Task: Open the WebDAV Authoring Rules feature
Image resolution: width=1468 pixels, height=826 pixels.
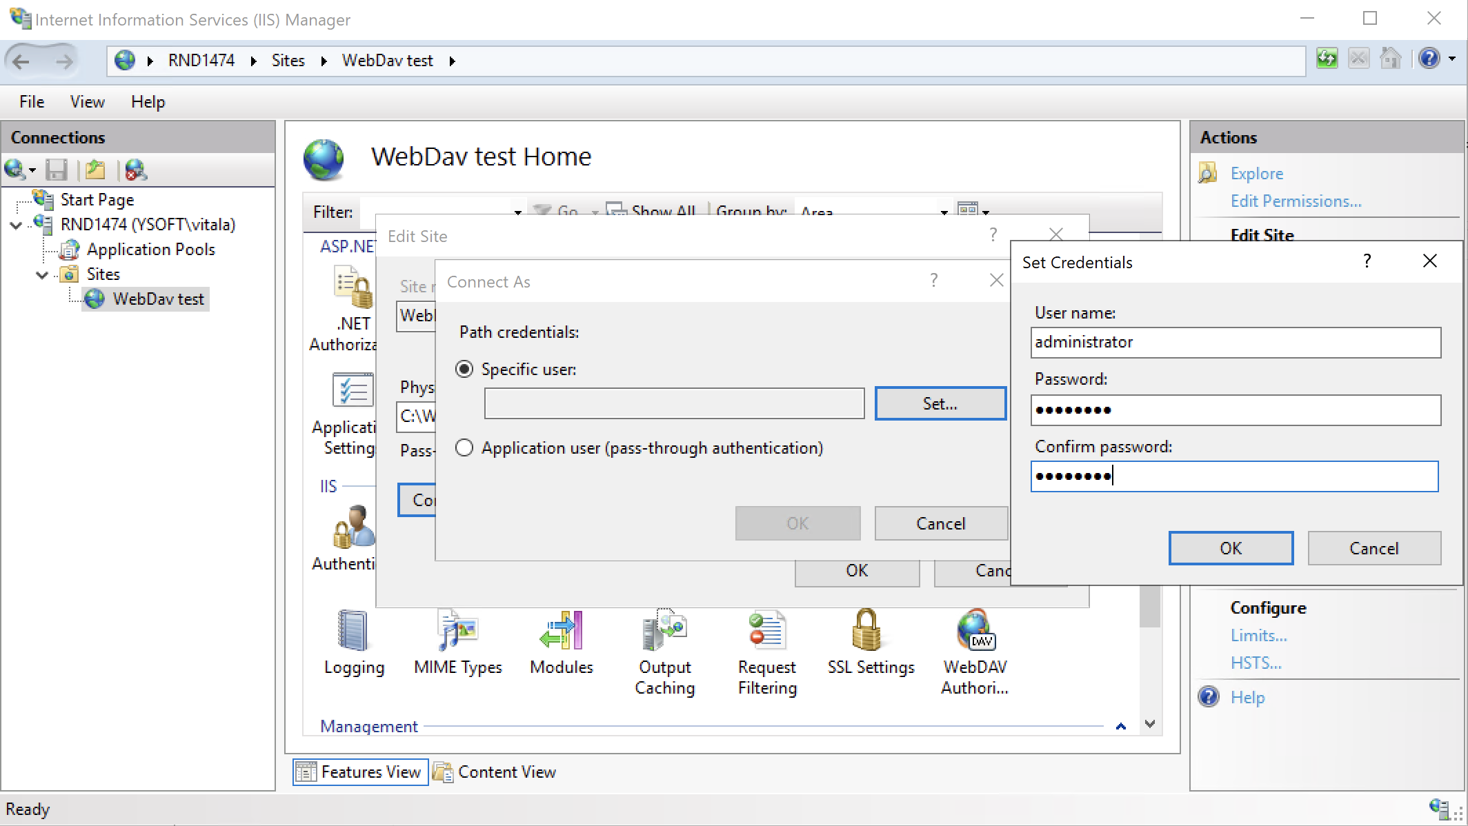Action: (975, 641)
